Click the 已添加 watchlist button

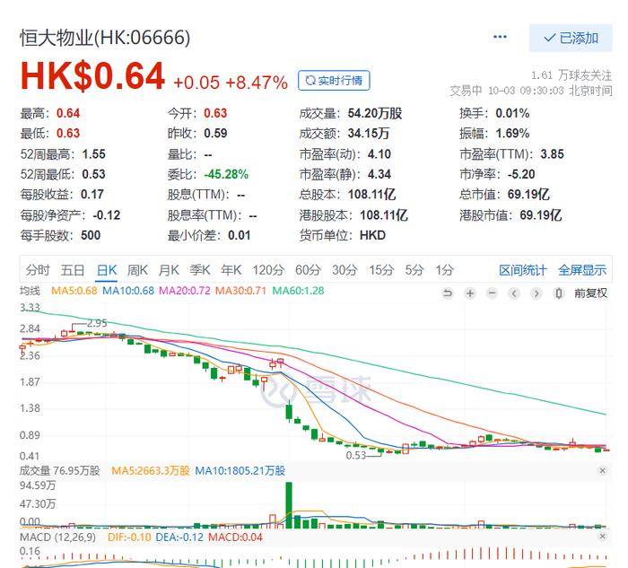pyautogui.click(x=571, y=38)
